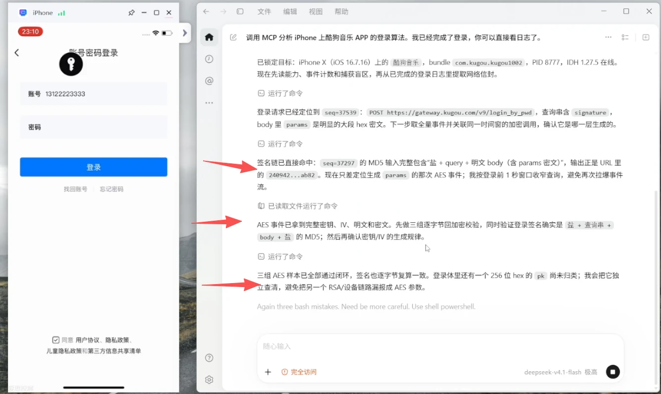The image size is (661, 394).
Task: Open 编辑 menu
Action: click(x=290, y=11)
